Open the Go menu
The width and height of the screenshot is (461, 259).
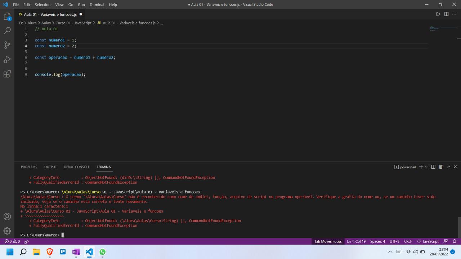coord(71,5)
